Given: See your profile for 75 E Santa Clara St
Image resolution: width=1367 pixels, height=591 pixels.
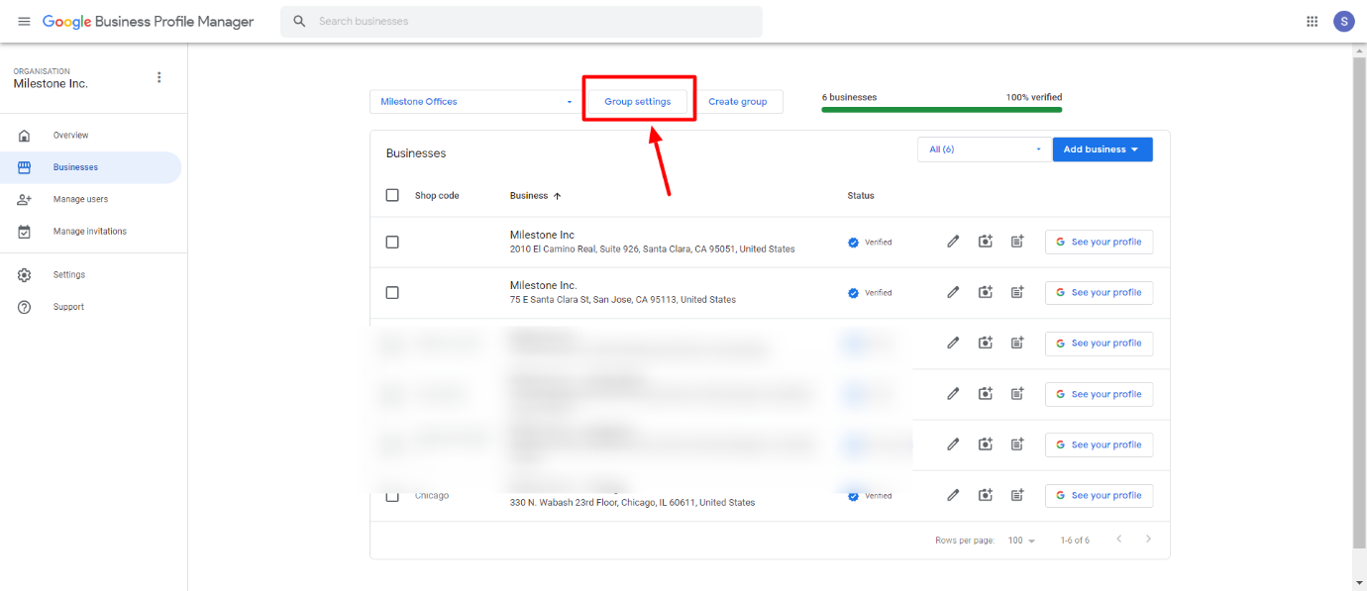Looking at the screenshot, I should [x=1099, y=292].
